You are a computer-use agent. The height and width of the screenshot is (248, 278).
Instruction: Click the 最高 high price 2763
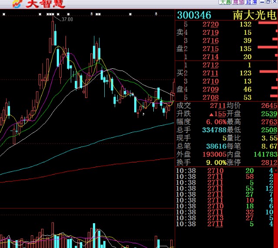pyautogui.click(x=269, y=122)
